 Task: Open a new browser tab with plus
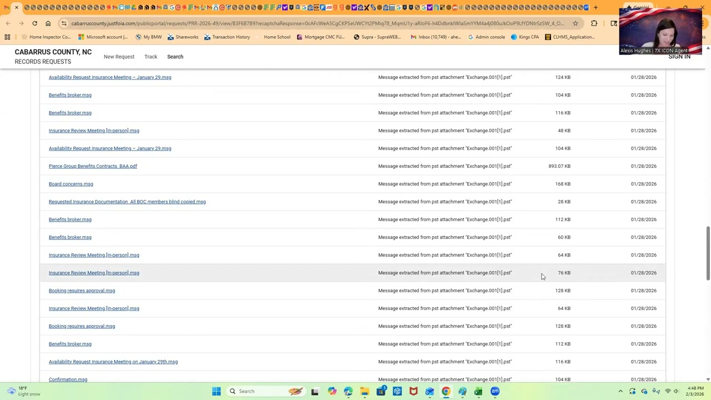[595, 8]
